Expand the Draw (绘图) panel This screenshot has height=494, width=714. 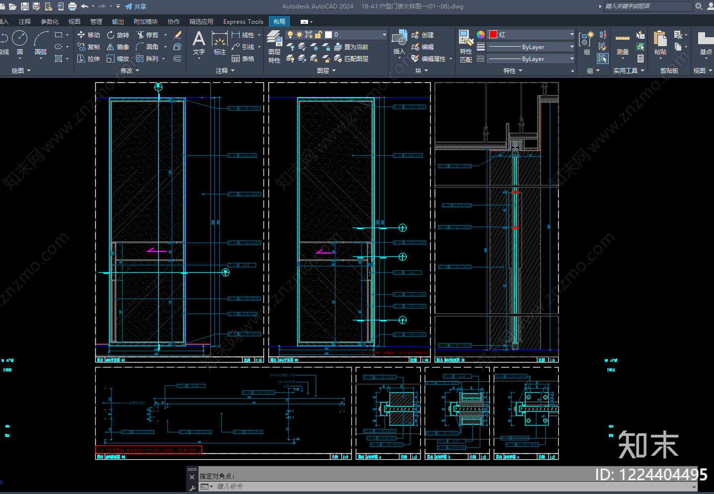21,71
